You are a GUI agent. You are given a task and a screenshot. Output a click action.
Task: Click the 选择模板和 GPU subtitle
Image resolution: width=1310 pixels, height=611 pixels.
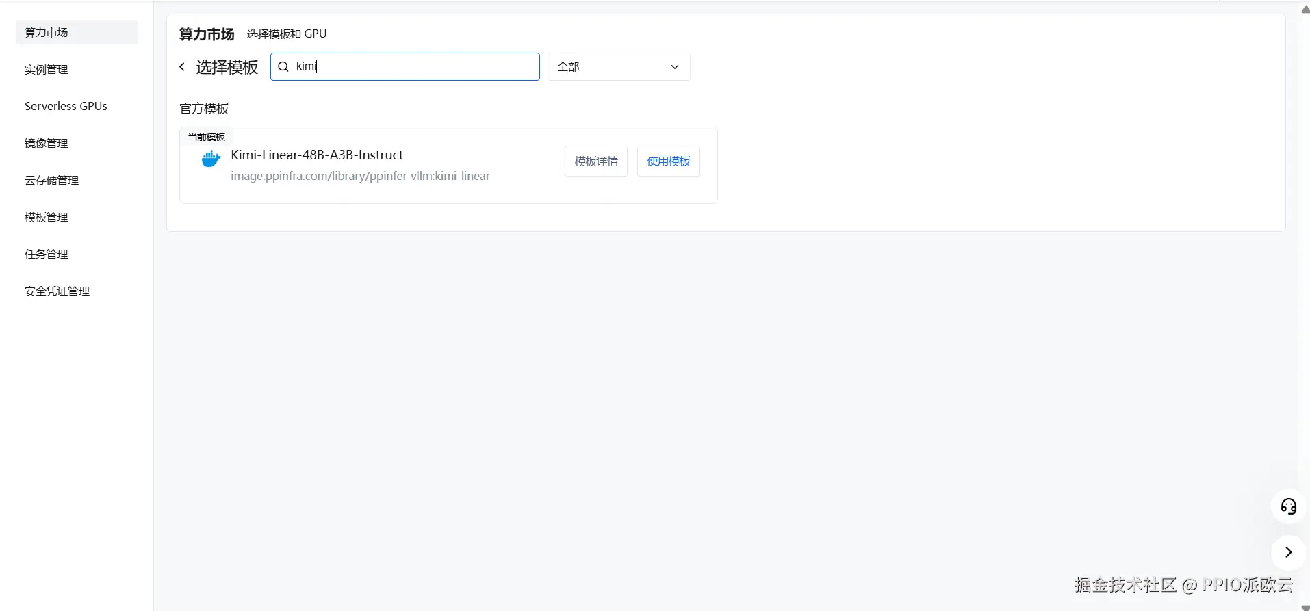point(287,34)
